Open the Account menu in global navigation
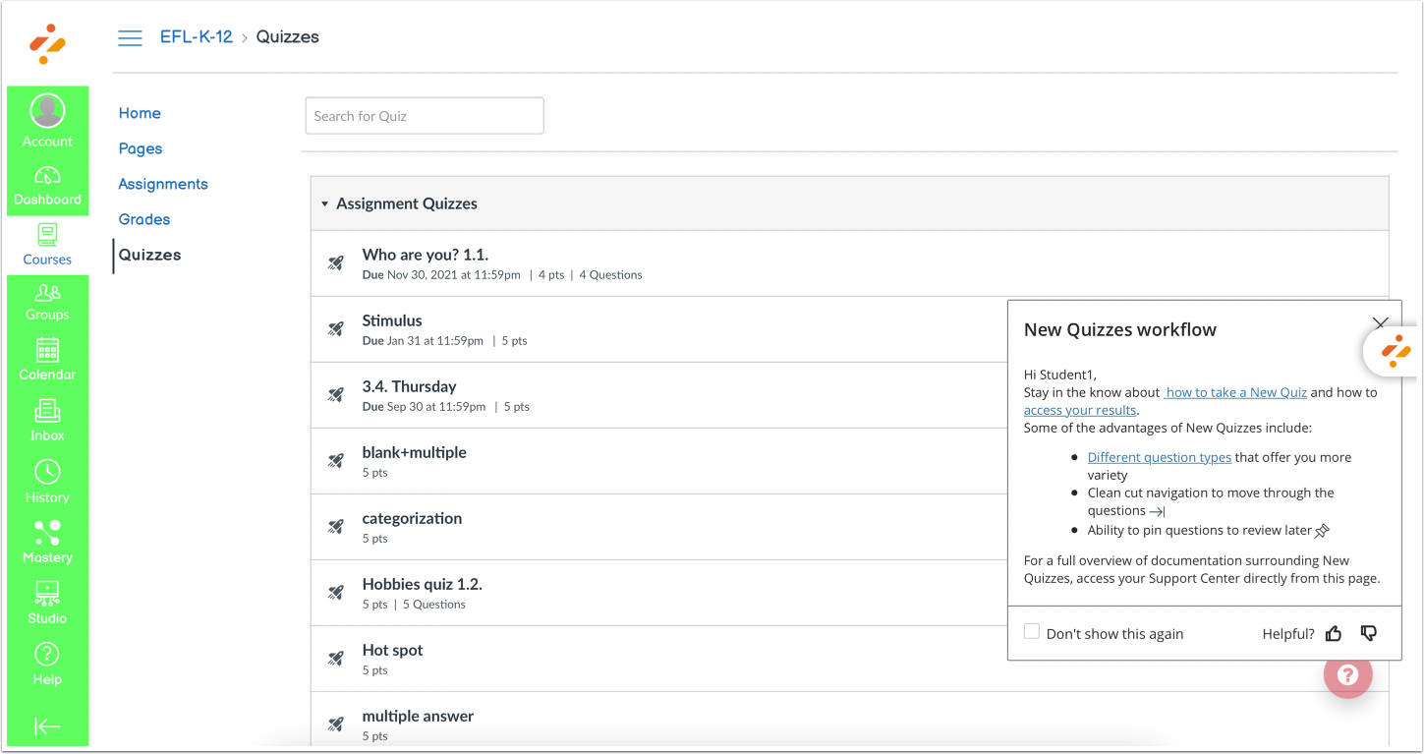 tap(47, 121)
